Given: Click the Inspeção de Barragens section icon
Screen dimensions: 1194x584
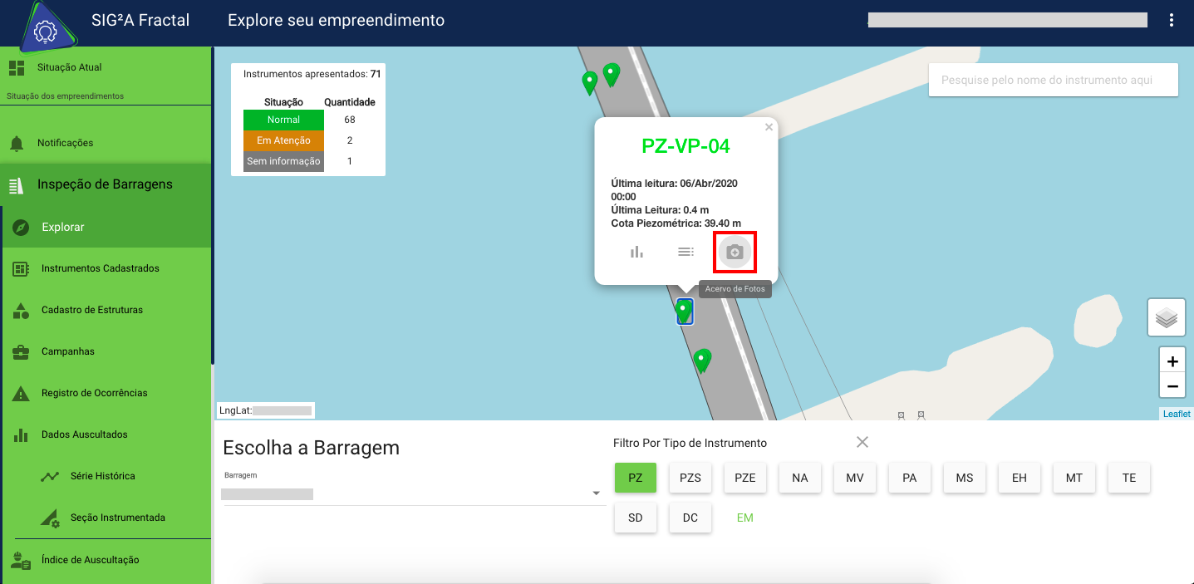Looking at the screenshot, I should 17,184.
